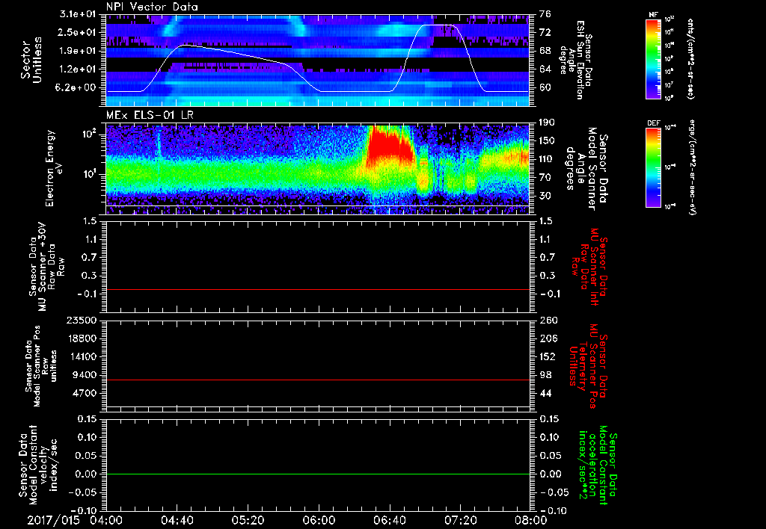Click the 3.1e+01 sector tick label

tap(77, 14)
